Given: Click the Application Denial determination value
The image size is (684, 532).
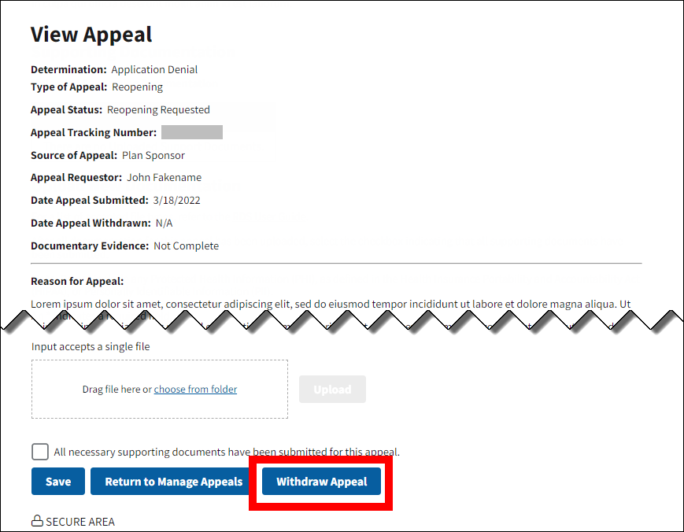Looking at the screenshot, I should pyautogui.click(x=154, y=69).
